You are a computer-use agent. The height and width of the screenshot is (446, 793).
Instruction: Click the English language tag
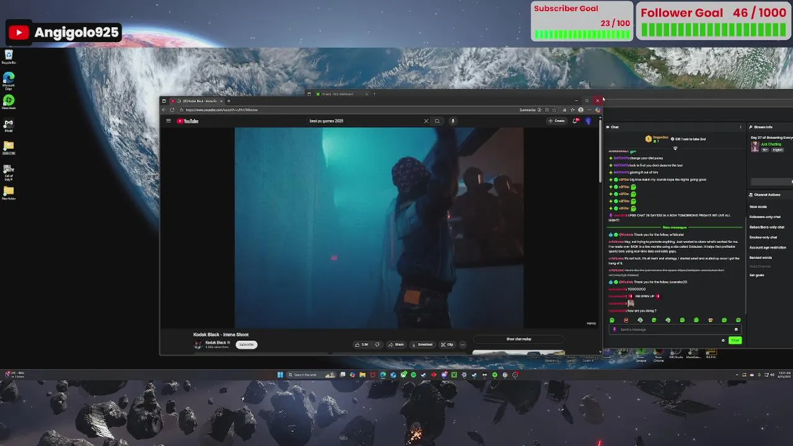pos(778,150)
